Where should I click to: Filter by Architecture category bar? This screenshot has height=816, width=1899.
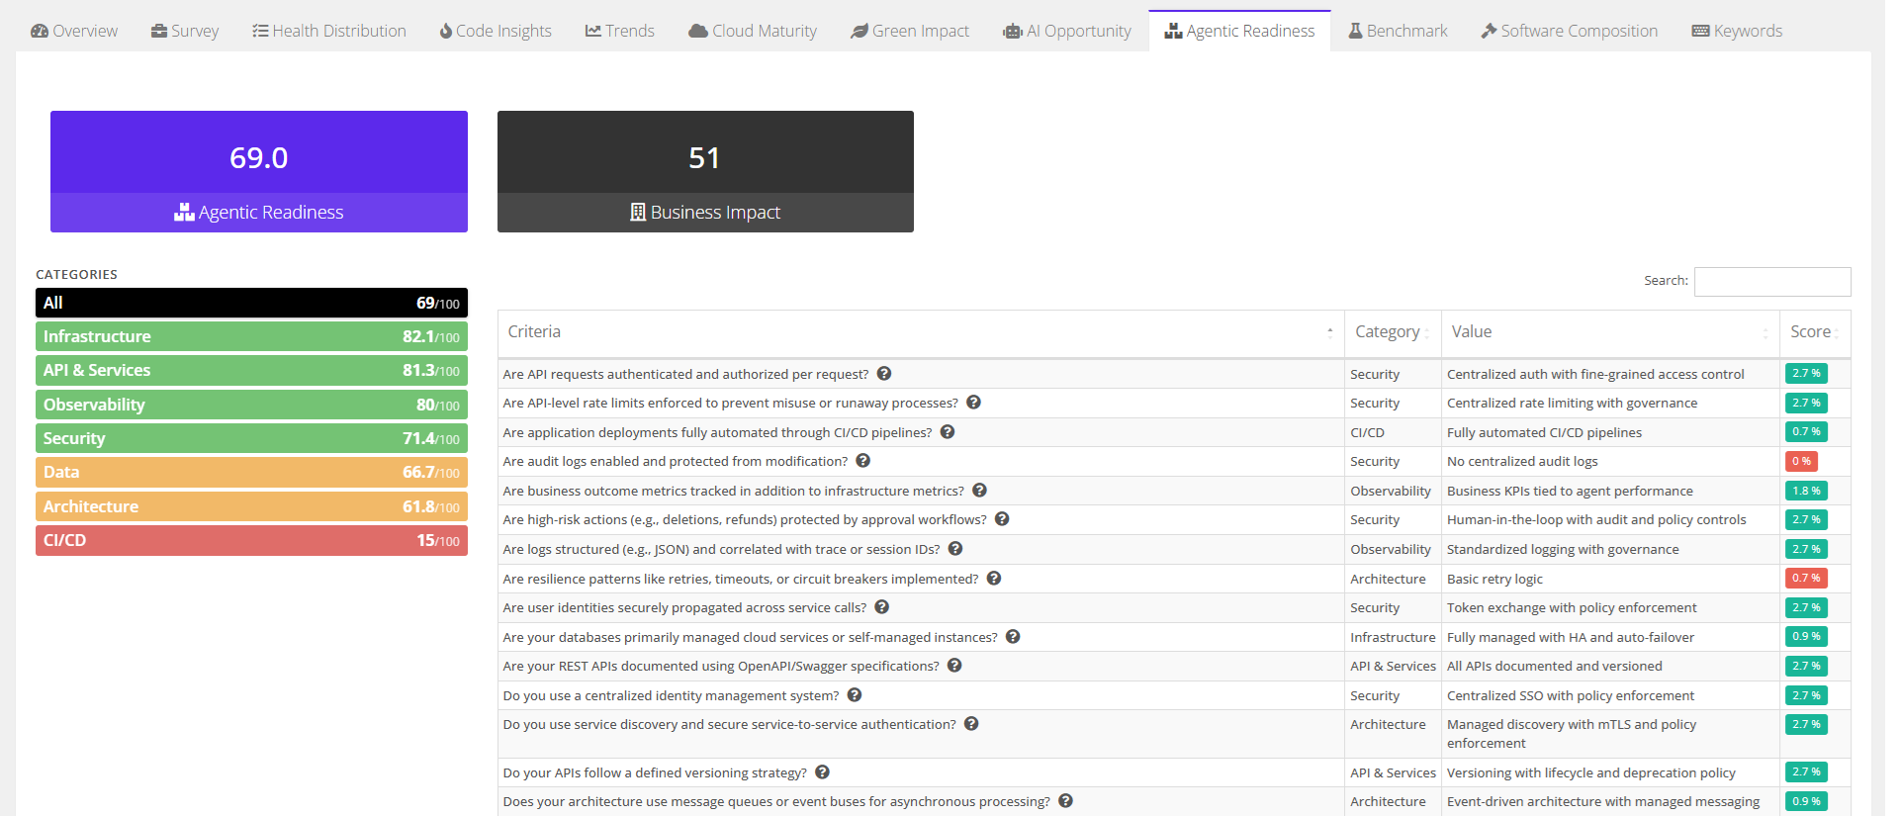(x=251, y=506)
